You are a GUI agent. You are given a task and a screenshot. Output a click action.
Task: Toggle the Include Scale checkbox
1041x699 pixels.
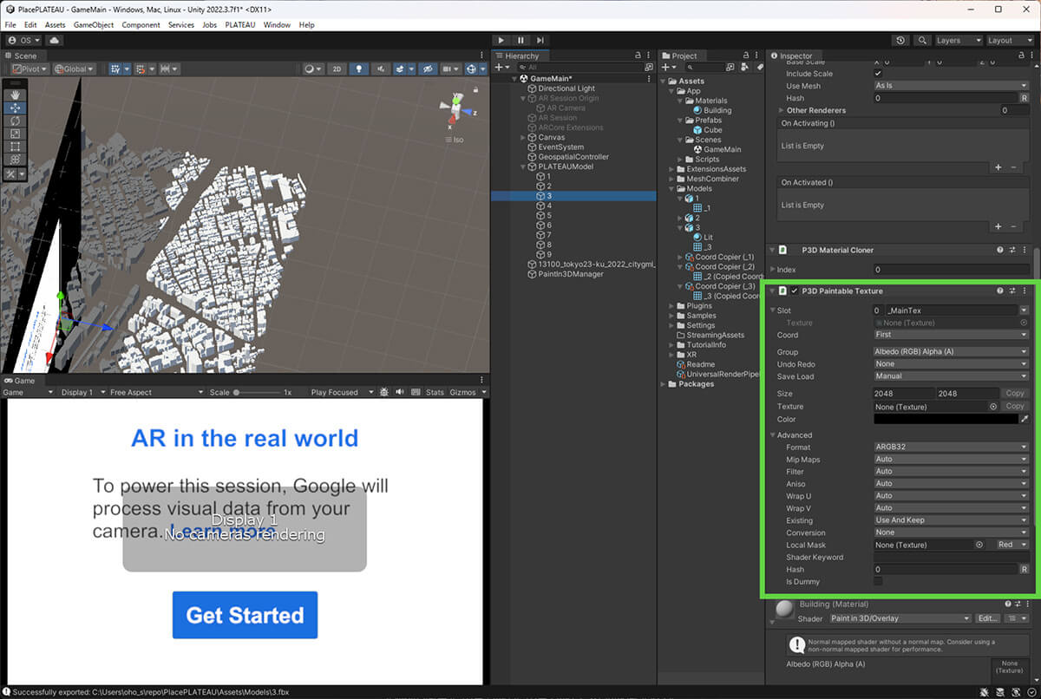[878, 74]
